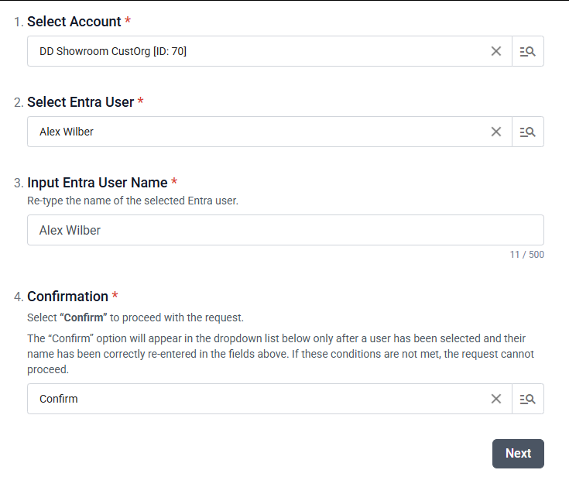Click the paragraph explaining the Confirm option
This screenshot has height=494, width=569.
pyautogui.click(x=279, y=354)
